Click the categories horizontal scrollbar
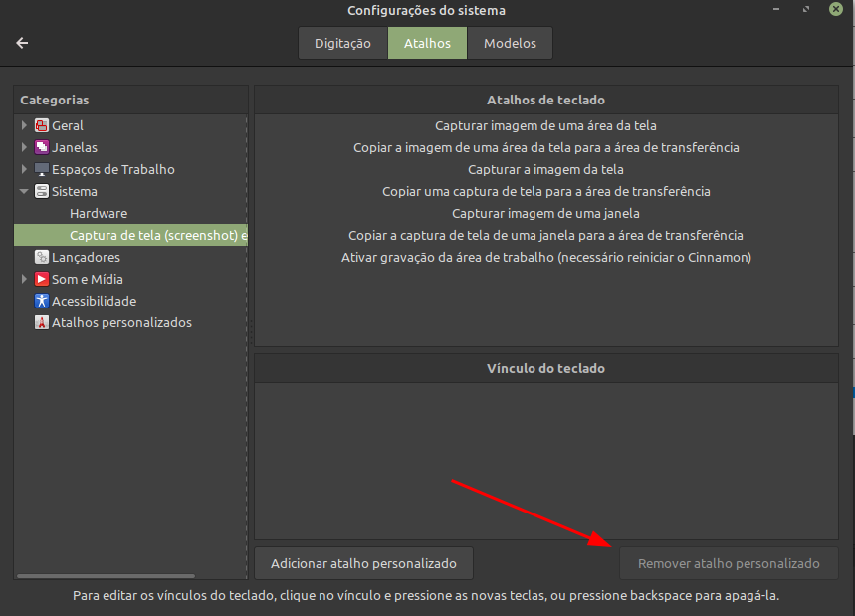This screenshot has height=616, width=855. 105,575
